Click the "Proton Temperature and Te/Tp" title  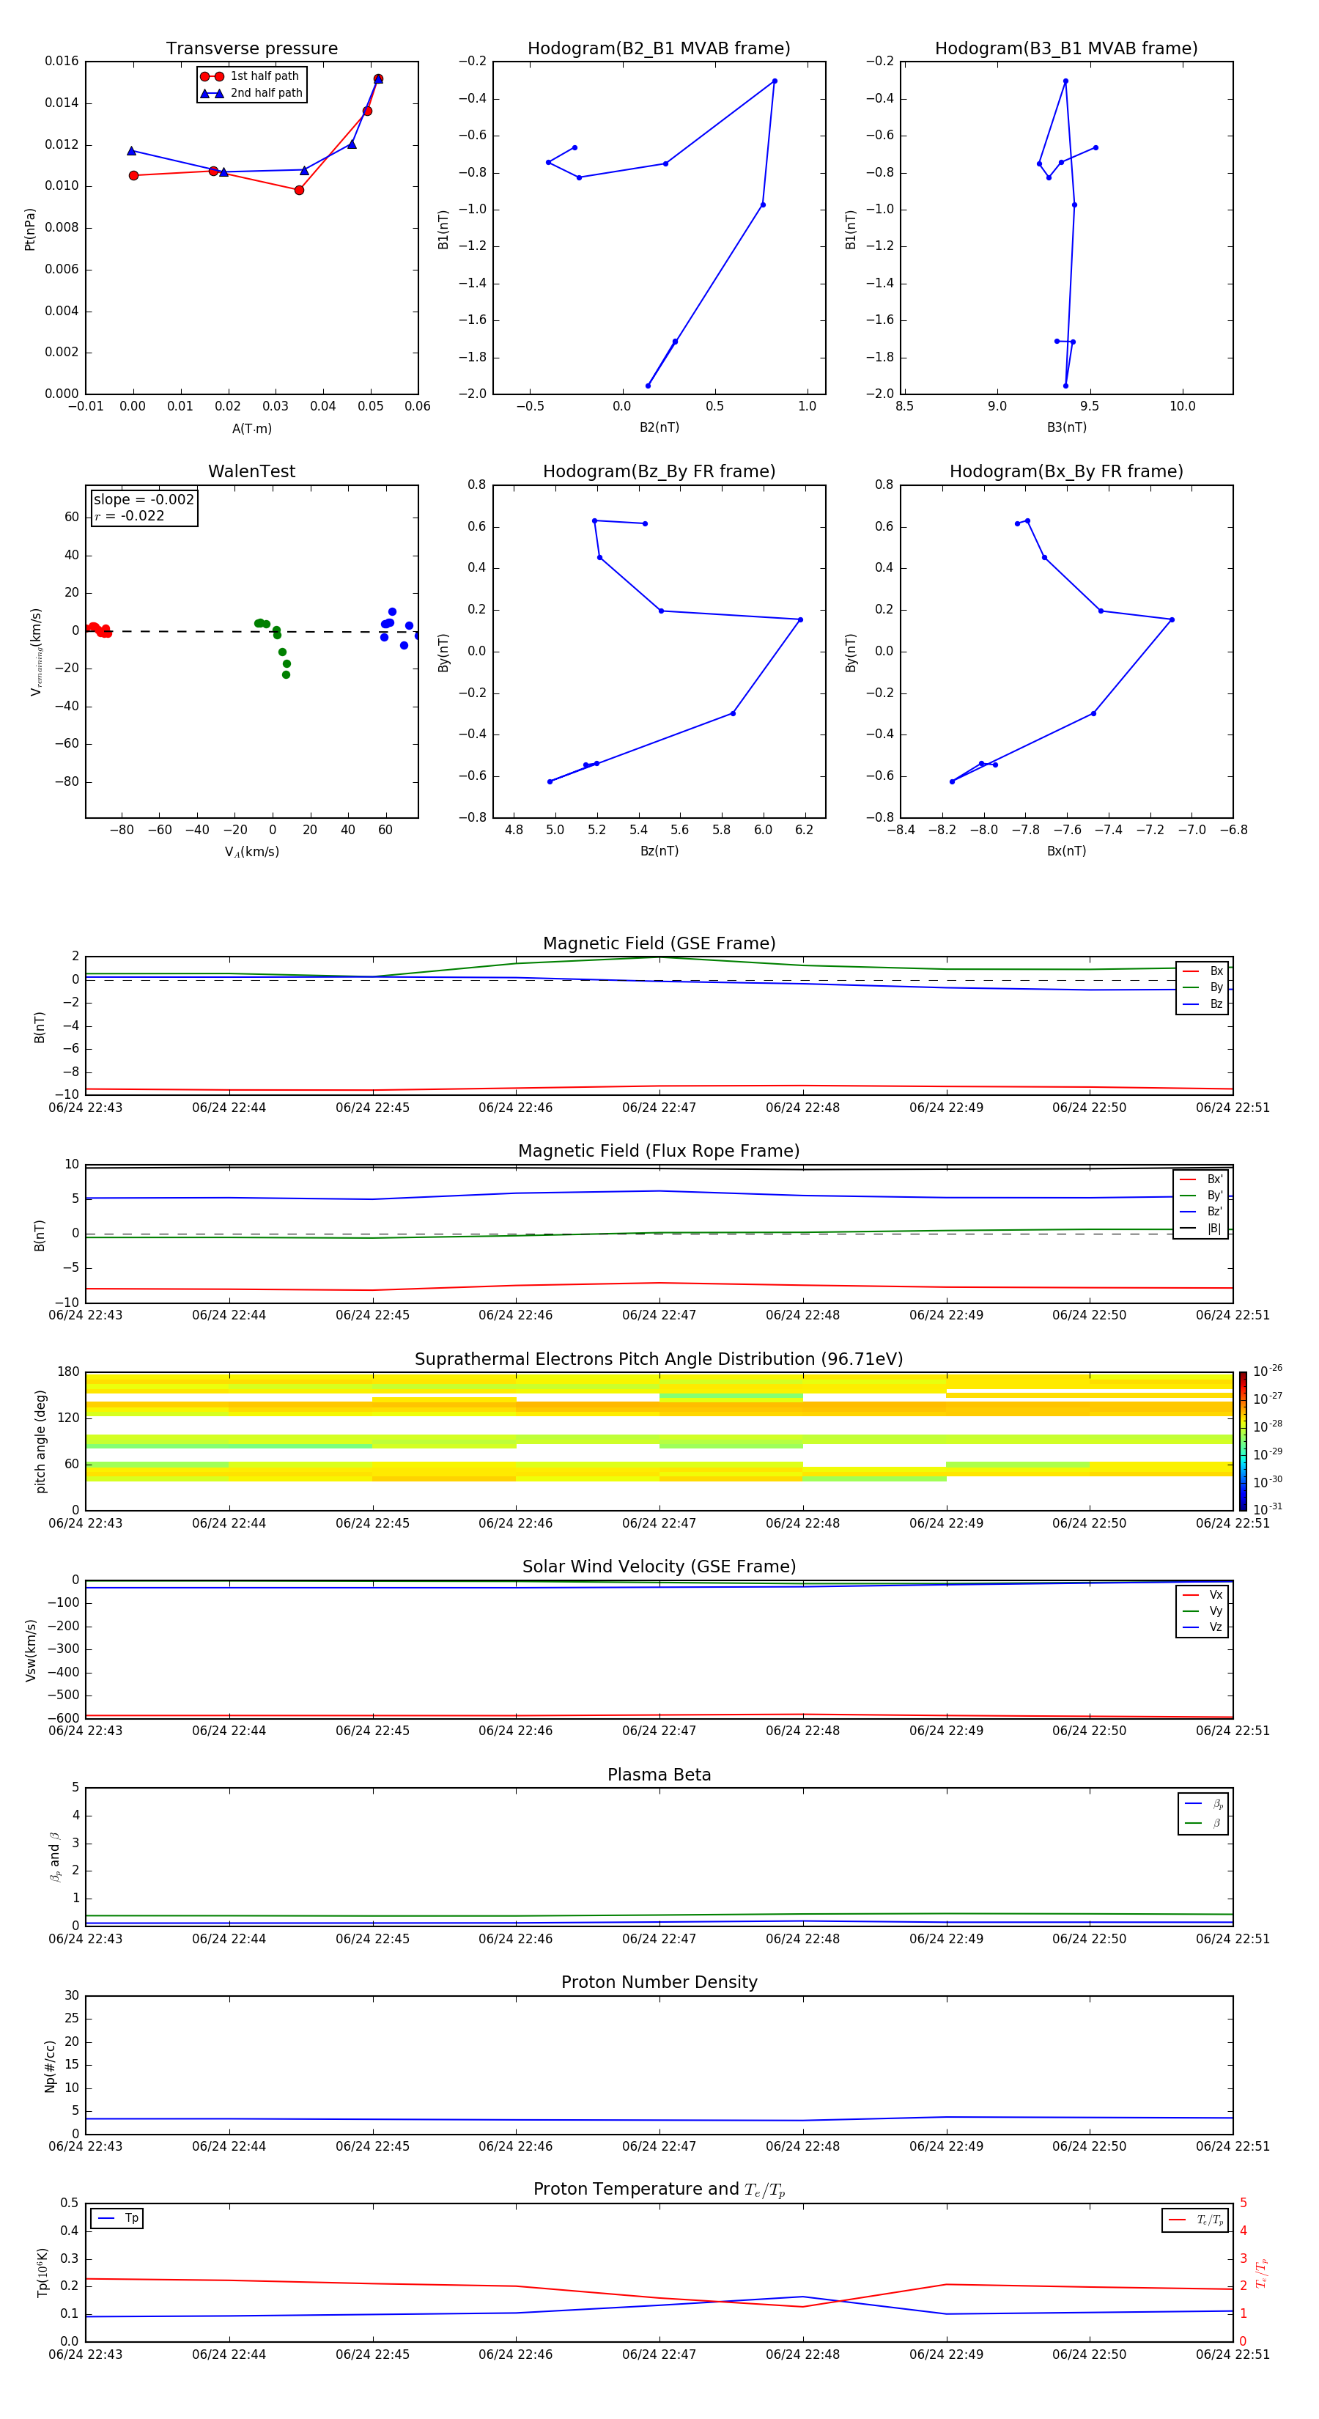(x=659, y=2190)
